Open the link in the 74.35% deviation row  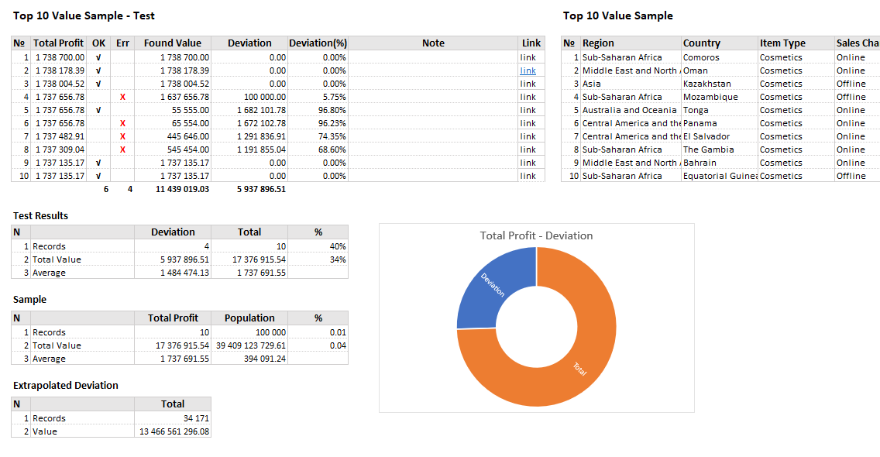tap(528, 136)
